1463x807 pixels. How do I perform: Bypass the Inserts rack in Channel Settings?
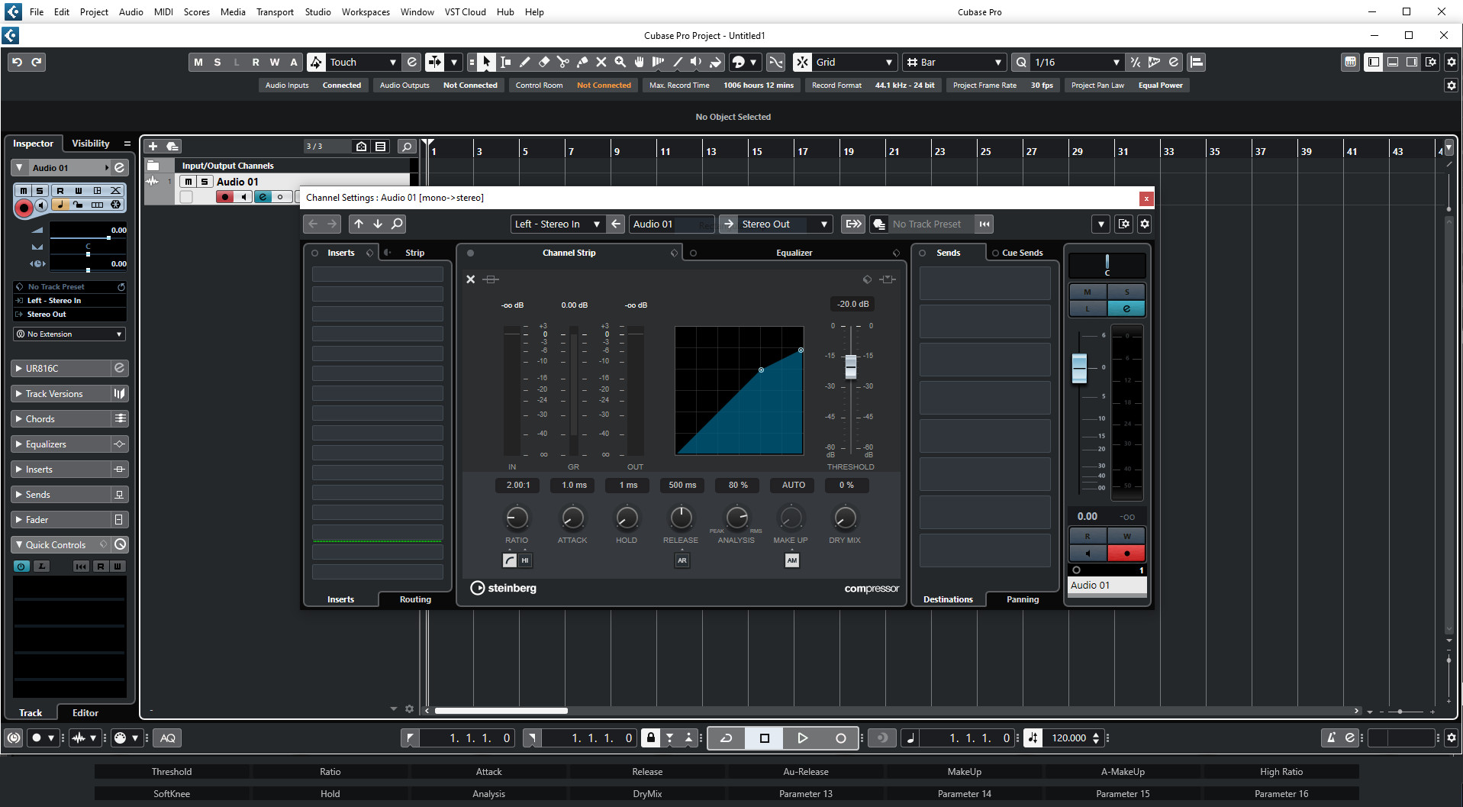click(314, 253)
